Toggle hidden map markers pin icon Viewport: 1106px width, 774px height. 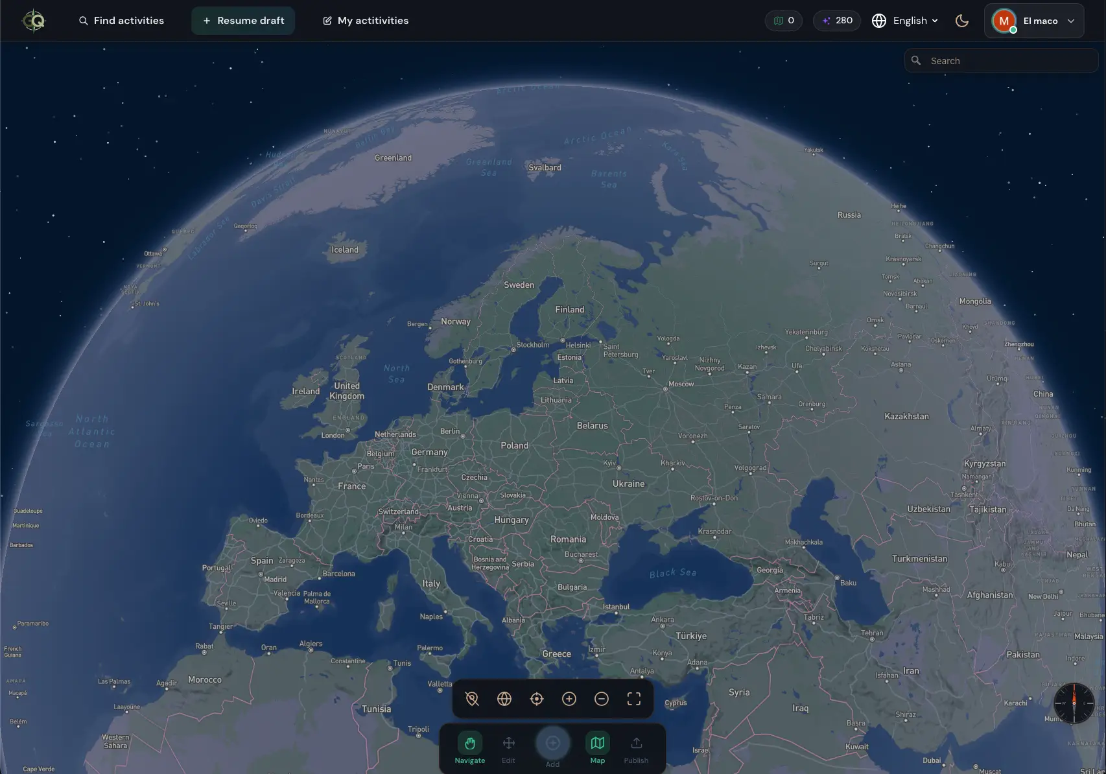coord(472,699)
